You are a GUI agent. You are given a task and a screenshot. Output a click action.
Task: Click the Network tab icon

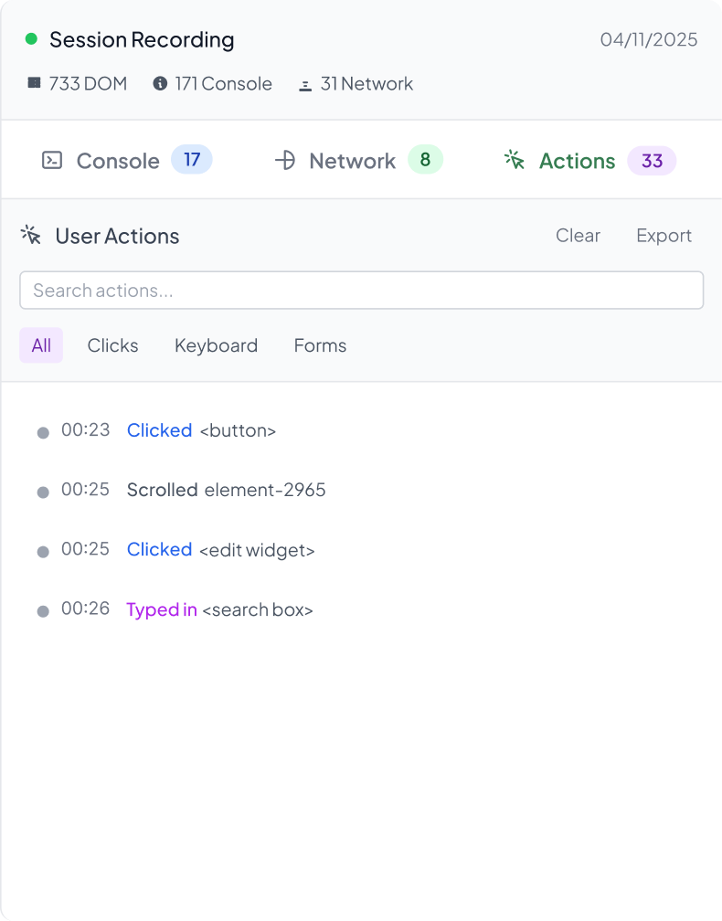point(285,161)
